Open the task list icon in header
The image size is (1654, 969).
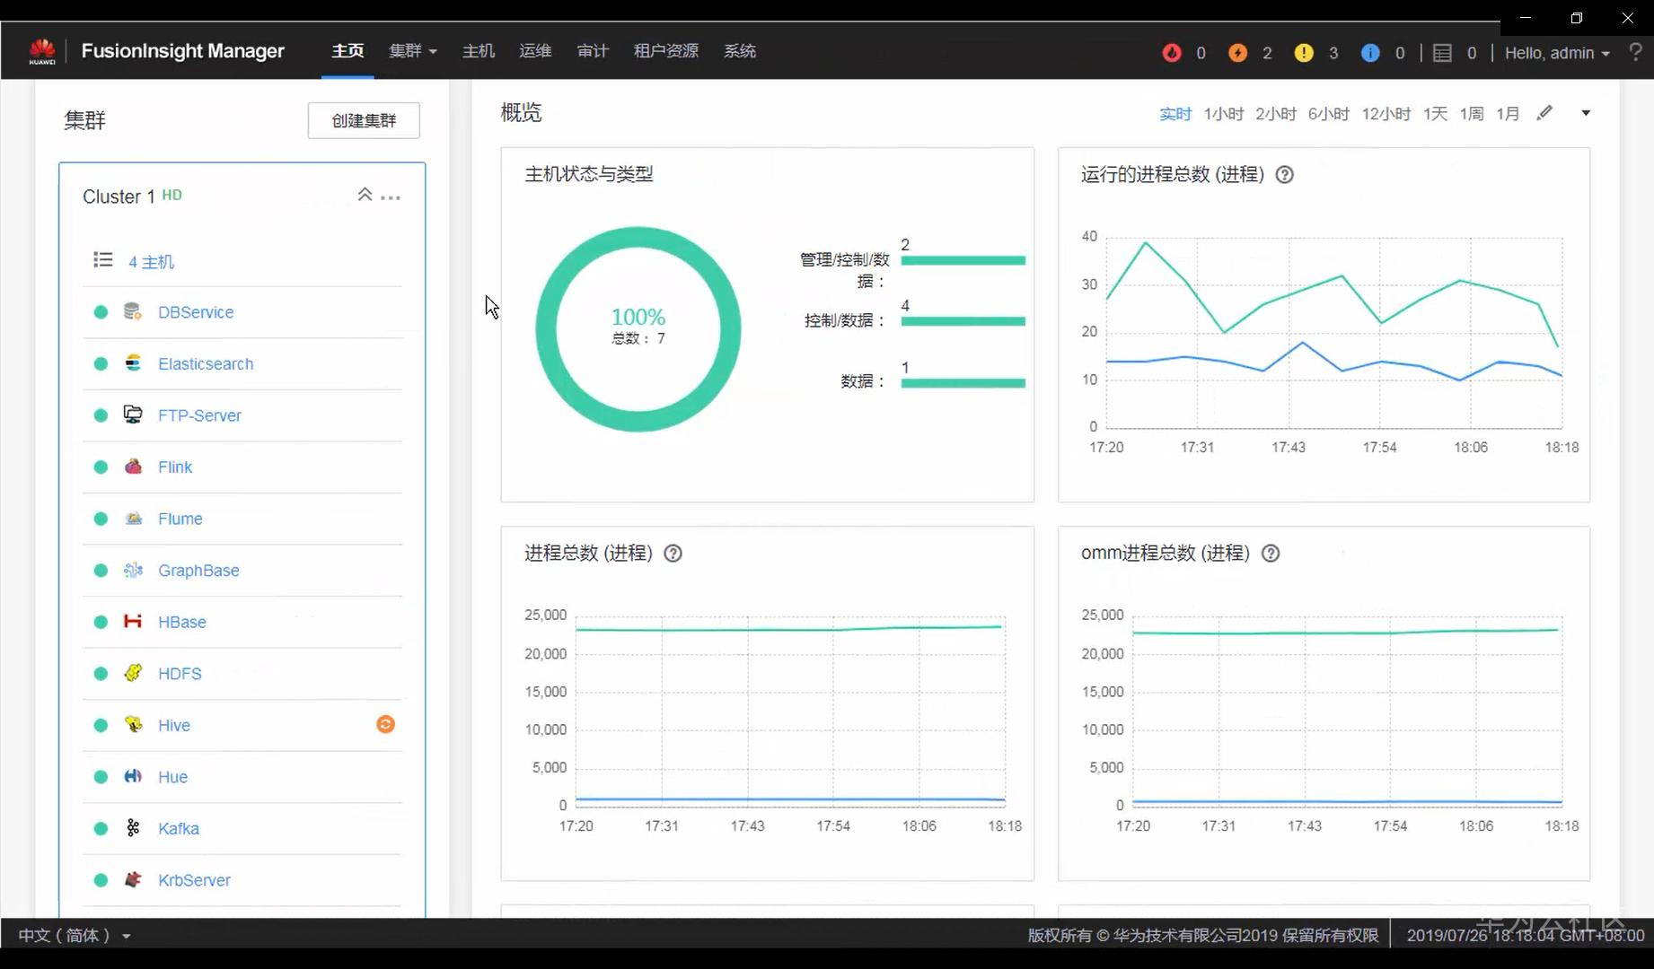point(1442,53)
